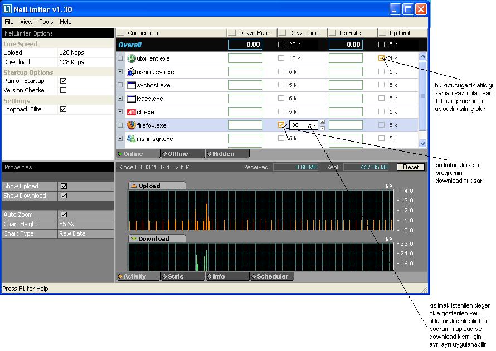Screen dimensions: 496x351
Task: Click utorrent.exe Up Limit 1 k value
Action: pyautogui.click(x=393, y=58)
